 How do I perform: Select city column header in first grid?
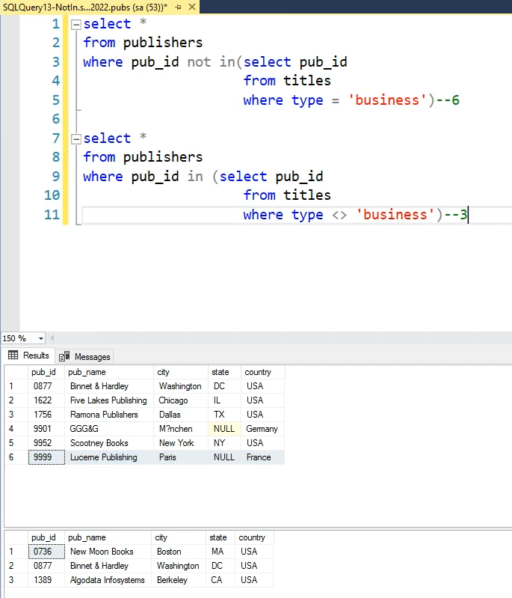(181, 372)
